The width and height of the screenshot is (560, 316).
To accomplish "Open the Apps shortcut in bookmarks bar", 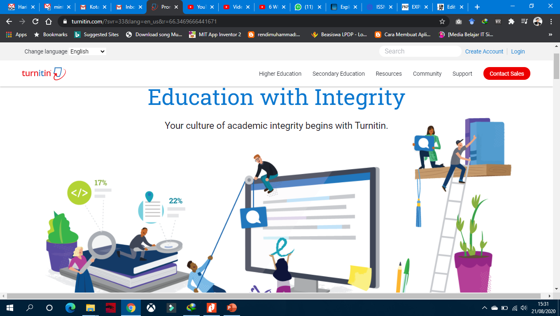I will pos(16,35).
